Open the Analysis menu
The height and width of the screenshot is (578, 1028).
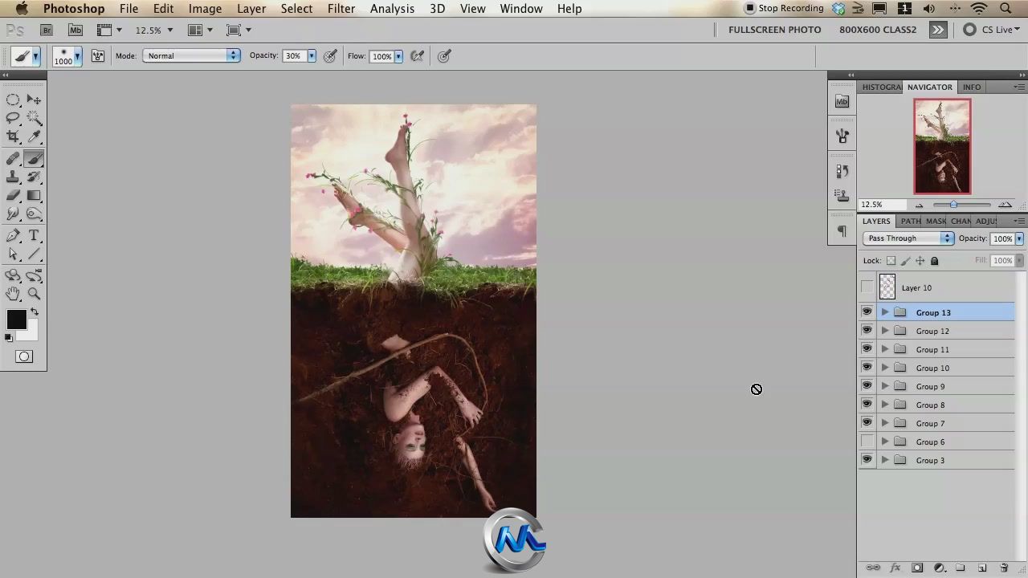(x=392, y=9)
